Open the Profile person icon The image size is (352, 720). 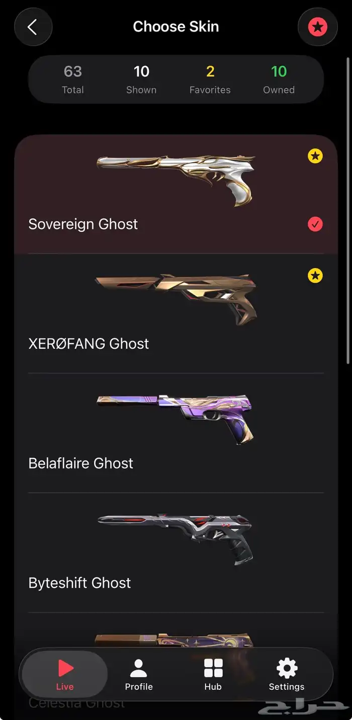click(139, 668)
